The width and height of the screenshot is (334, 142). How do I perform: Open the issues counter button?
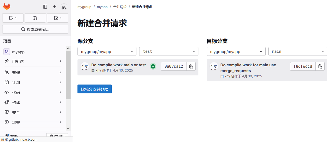tap(13, 18)
